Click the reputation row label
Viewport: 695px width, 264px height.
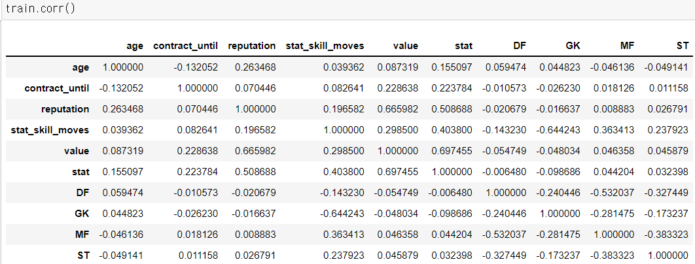(x=65, y=109)
